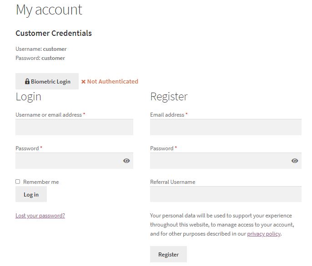Focus the Register Email address field
312x266 pixels.
pos(226,127)
